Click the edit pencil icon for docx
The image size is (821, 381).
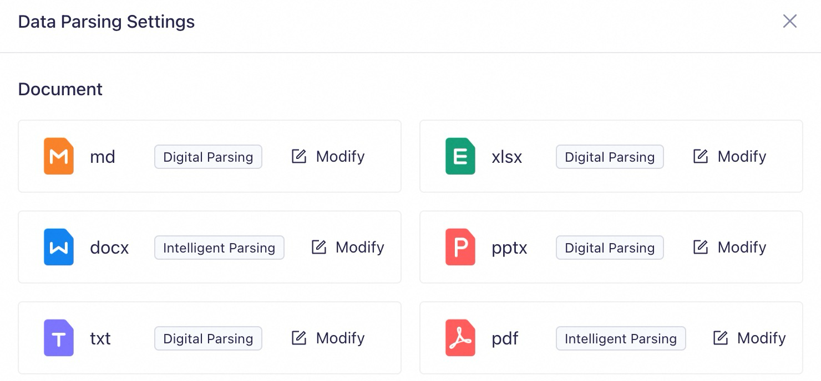click(x=318, y=247)
